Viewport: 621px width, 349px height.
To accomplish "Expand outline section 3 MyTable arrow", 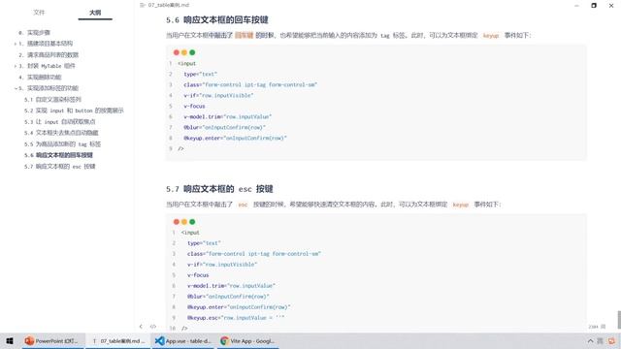I will pyautogui.click(x=16, y=66).
